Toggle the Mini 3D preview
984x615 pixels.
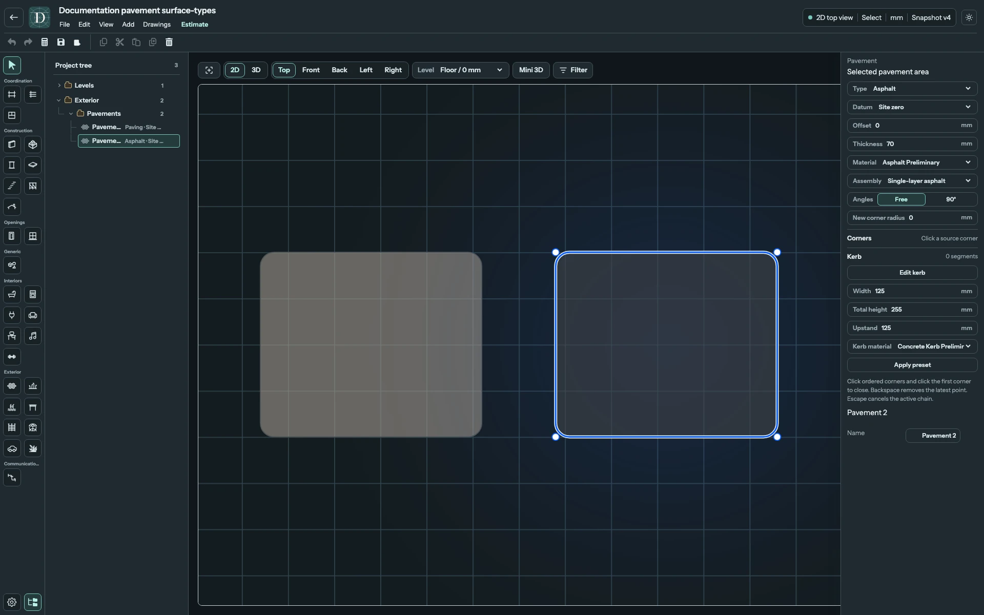point(531,70)
